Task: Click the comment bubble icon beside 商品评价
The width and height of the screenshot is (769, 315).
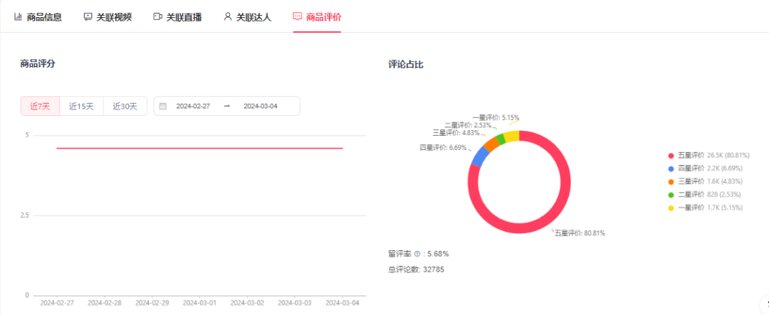Action: [297, 17]
